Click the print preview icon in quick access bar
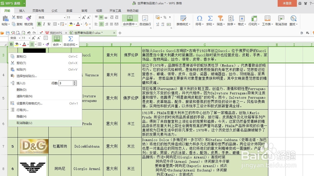 point(24,33)
